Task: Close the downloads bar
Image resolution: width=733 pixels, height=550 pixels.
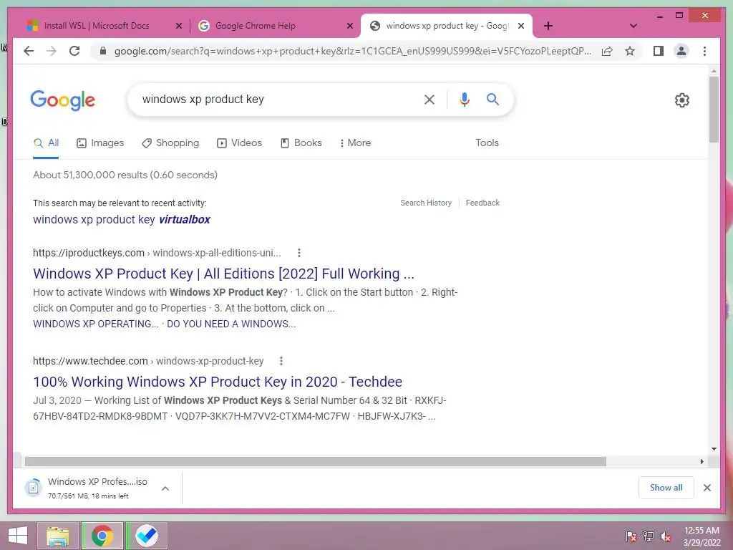Action: point(707,488)
